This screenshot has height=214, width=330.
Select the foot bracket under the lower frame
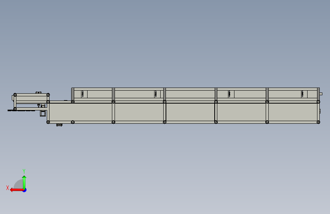coord(59,125)
